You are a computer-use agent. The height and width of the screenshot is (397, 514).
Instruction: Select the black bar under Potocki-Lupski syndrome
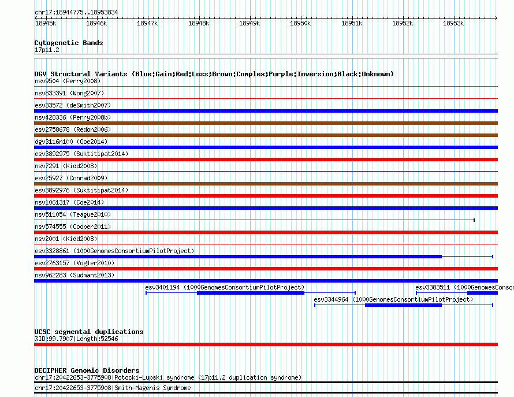point(266,382)
